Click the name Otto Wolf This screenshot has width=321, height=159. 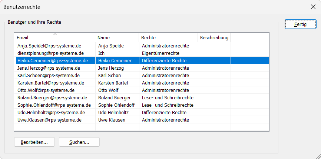pos(108,90)
